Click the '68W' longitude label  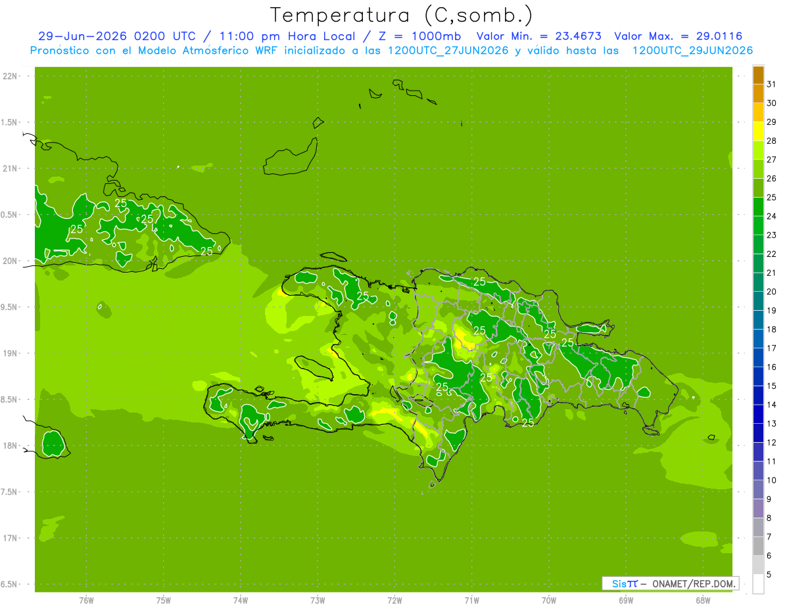point(703,600)
